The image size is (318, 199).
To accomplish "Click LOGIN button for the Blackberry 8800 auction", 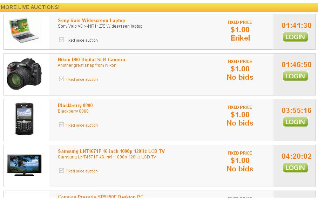I will point(295,122).
